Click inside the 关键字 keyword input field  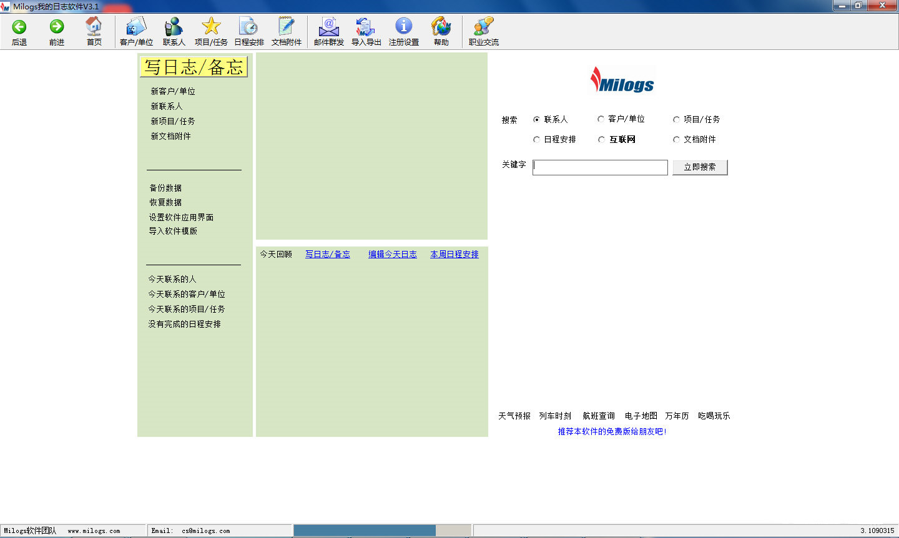[x=599, y=167]
